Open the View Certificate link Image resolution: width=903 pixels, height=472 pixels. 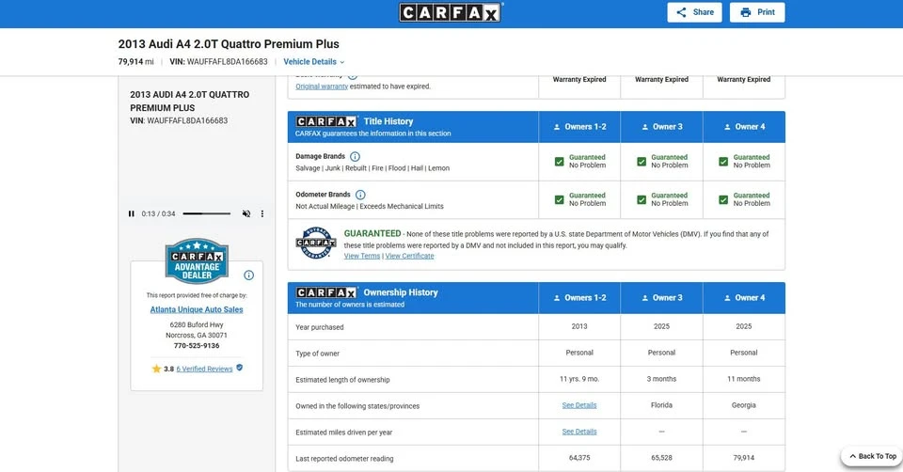(409, 256)
